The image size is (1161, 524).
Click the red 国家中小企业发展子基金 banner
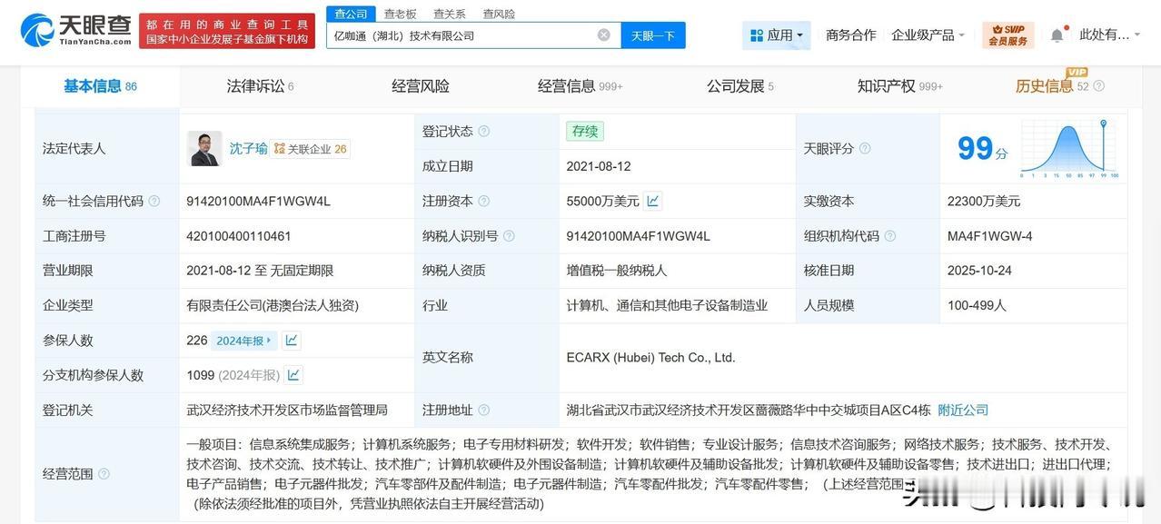227,30
